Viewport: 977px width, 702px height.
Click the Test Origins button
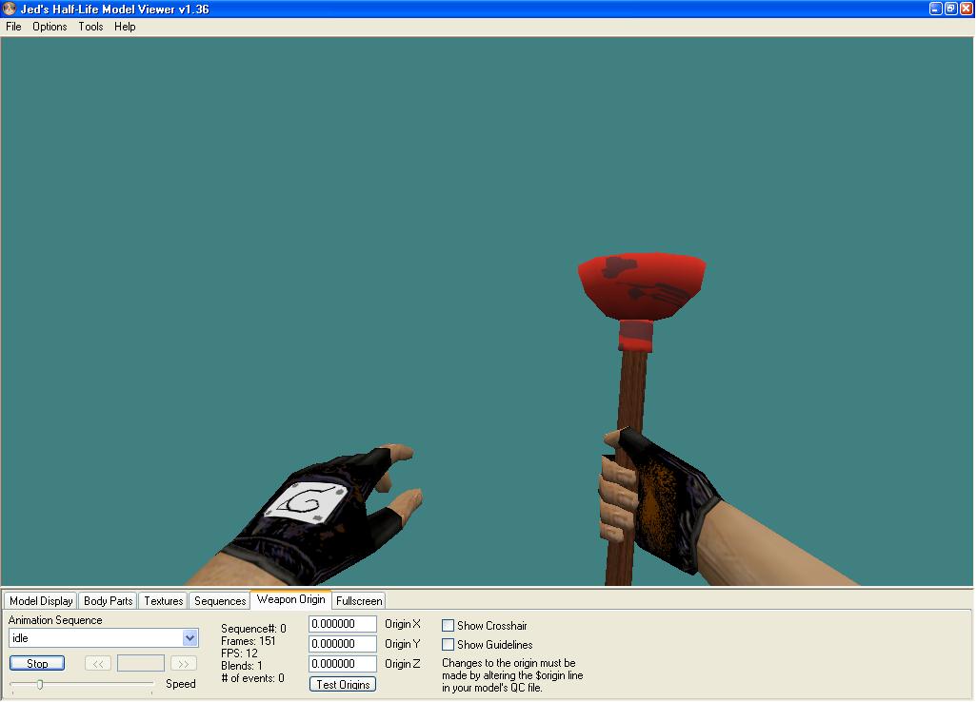click(343, 685)
